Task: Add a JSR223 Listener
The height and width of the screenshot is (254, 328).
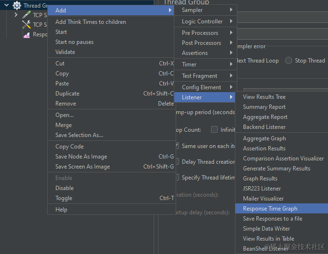Action: point(282,189)
